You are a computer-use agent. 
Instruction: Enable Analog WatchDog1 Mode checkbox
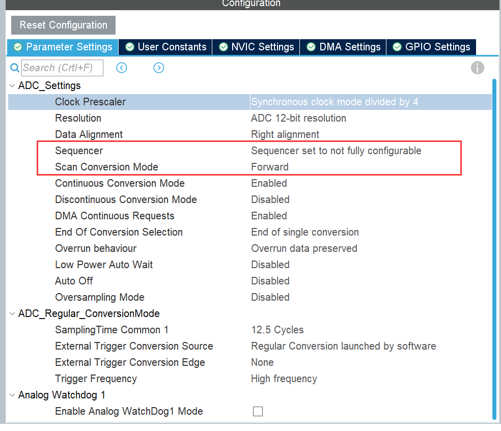point(258,411)
